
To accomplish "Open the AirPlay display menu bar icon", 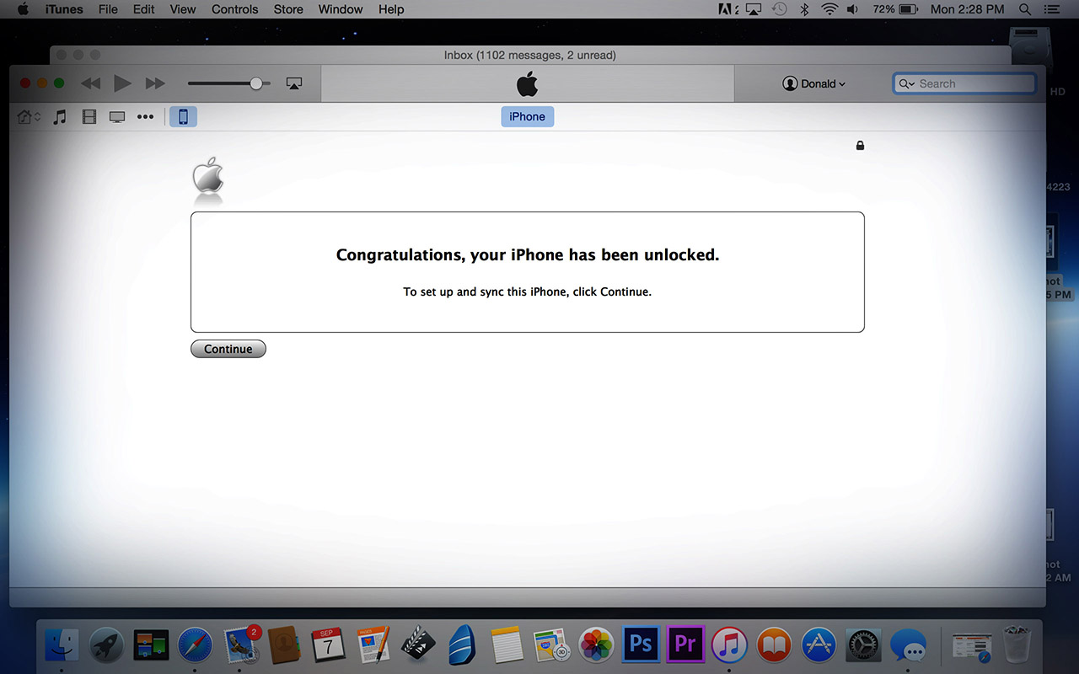I will [753, 9].
